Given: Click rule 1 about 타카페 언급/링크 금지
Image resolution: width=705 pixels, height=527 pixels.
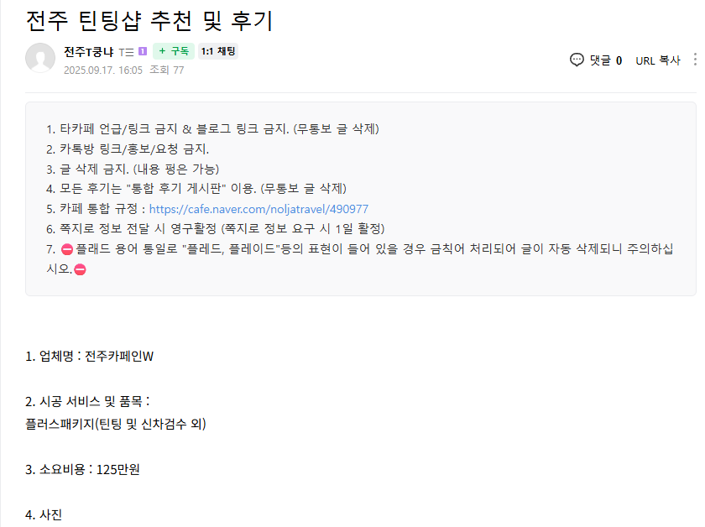Looking at the screenshot, I should pyautogui.click(x=213, y=129).
